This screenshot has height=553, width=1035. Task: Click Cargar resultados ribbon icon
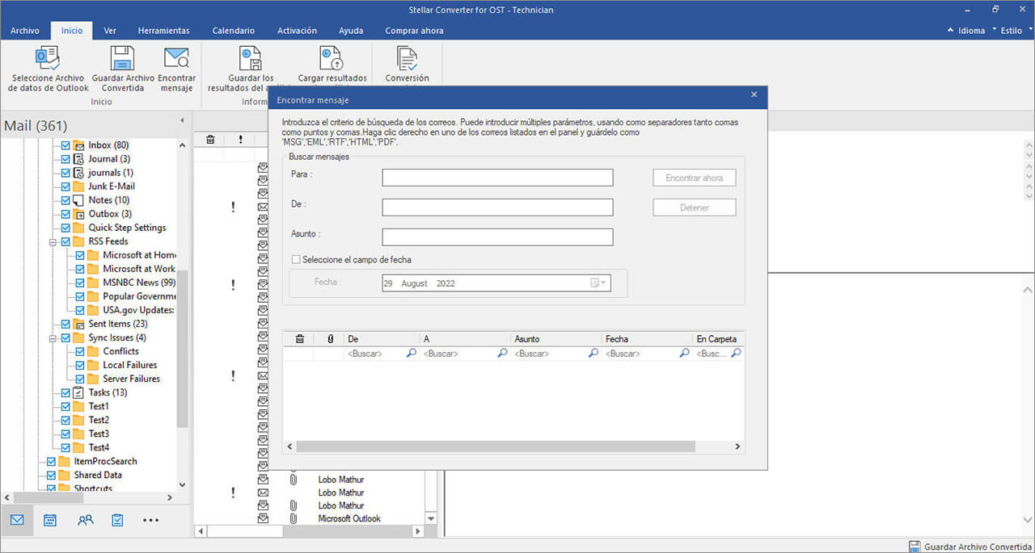(332, 58)
